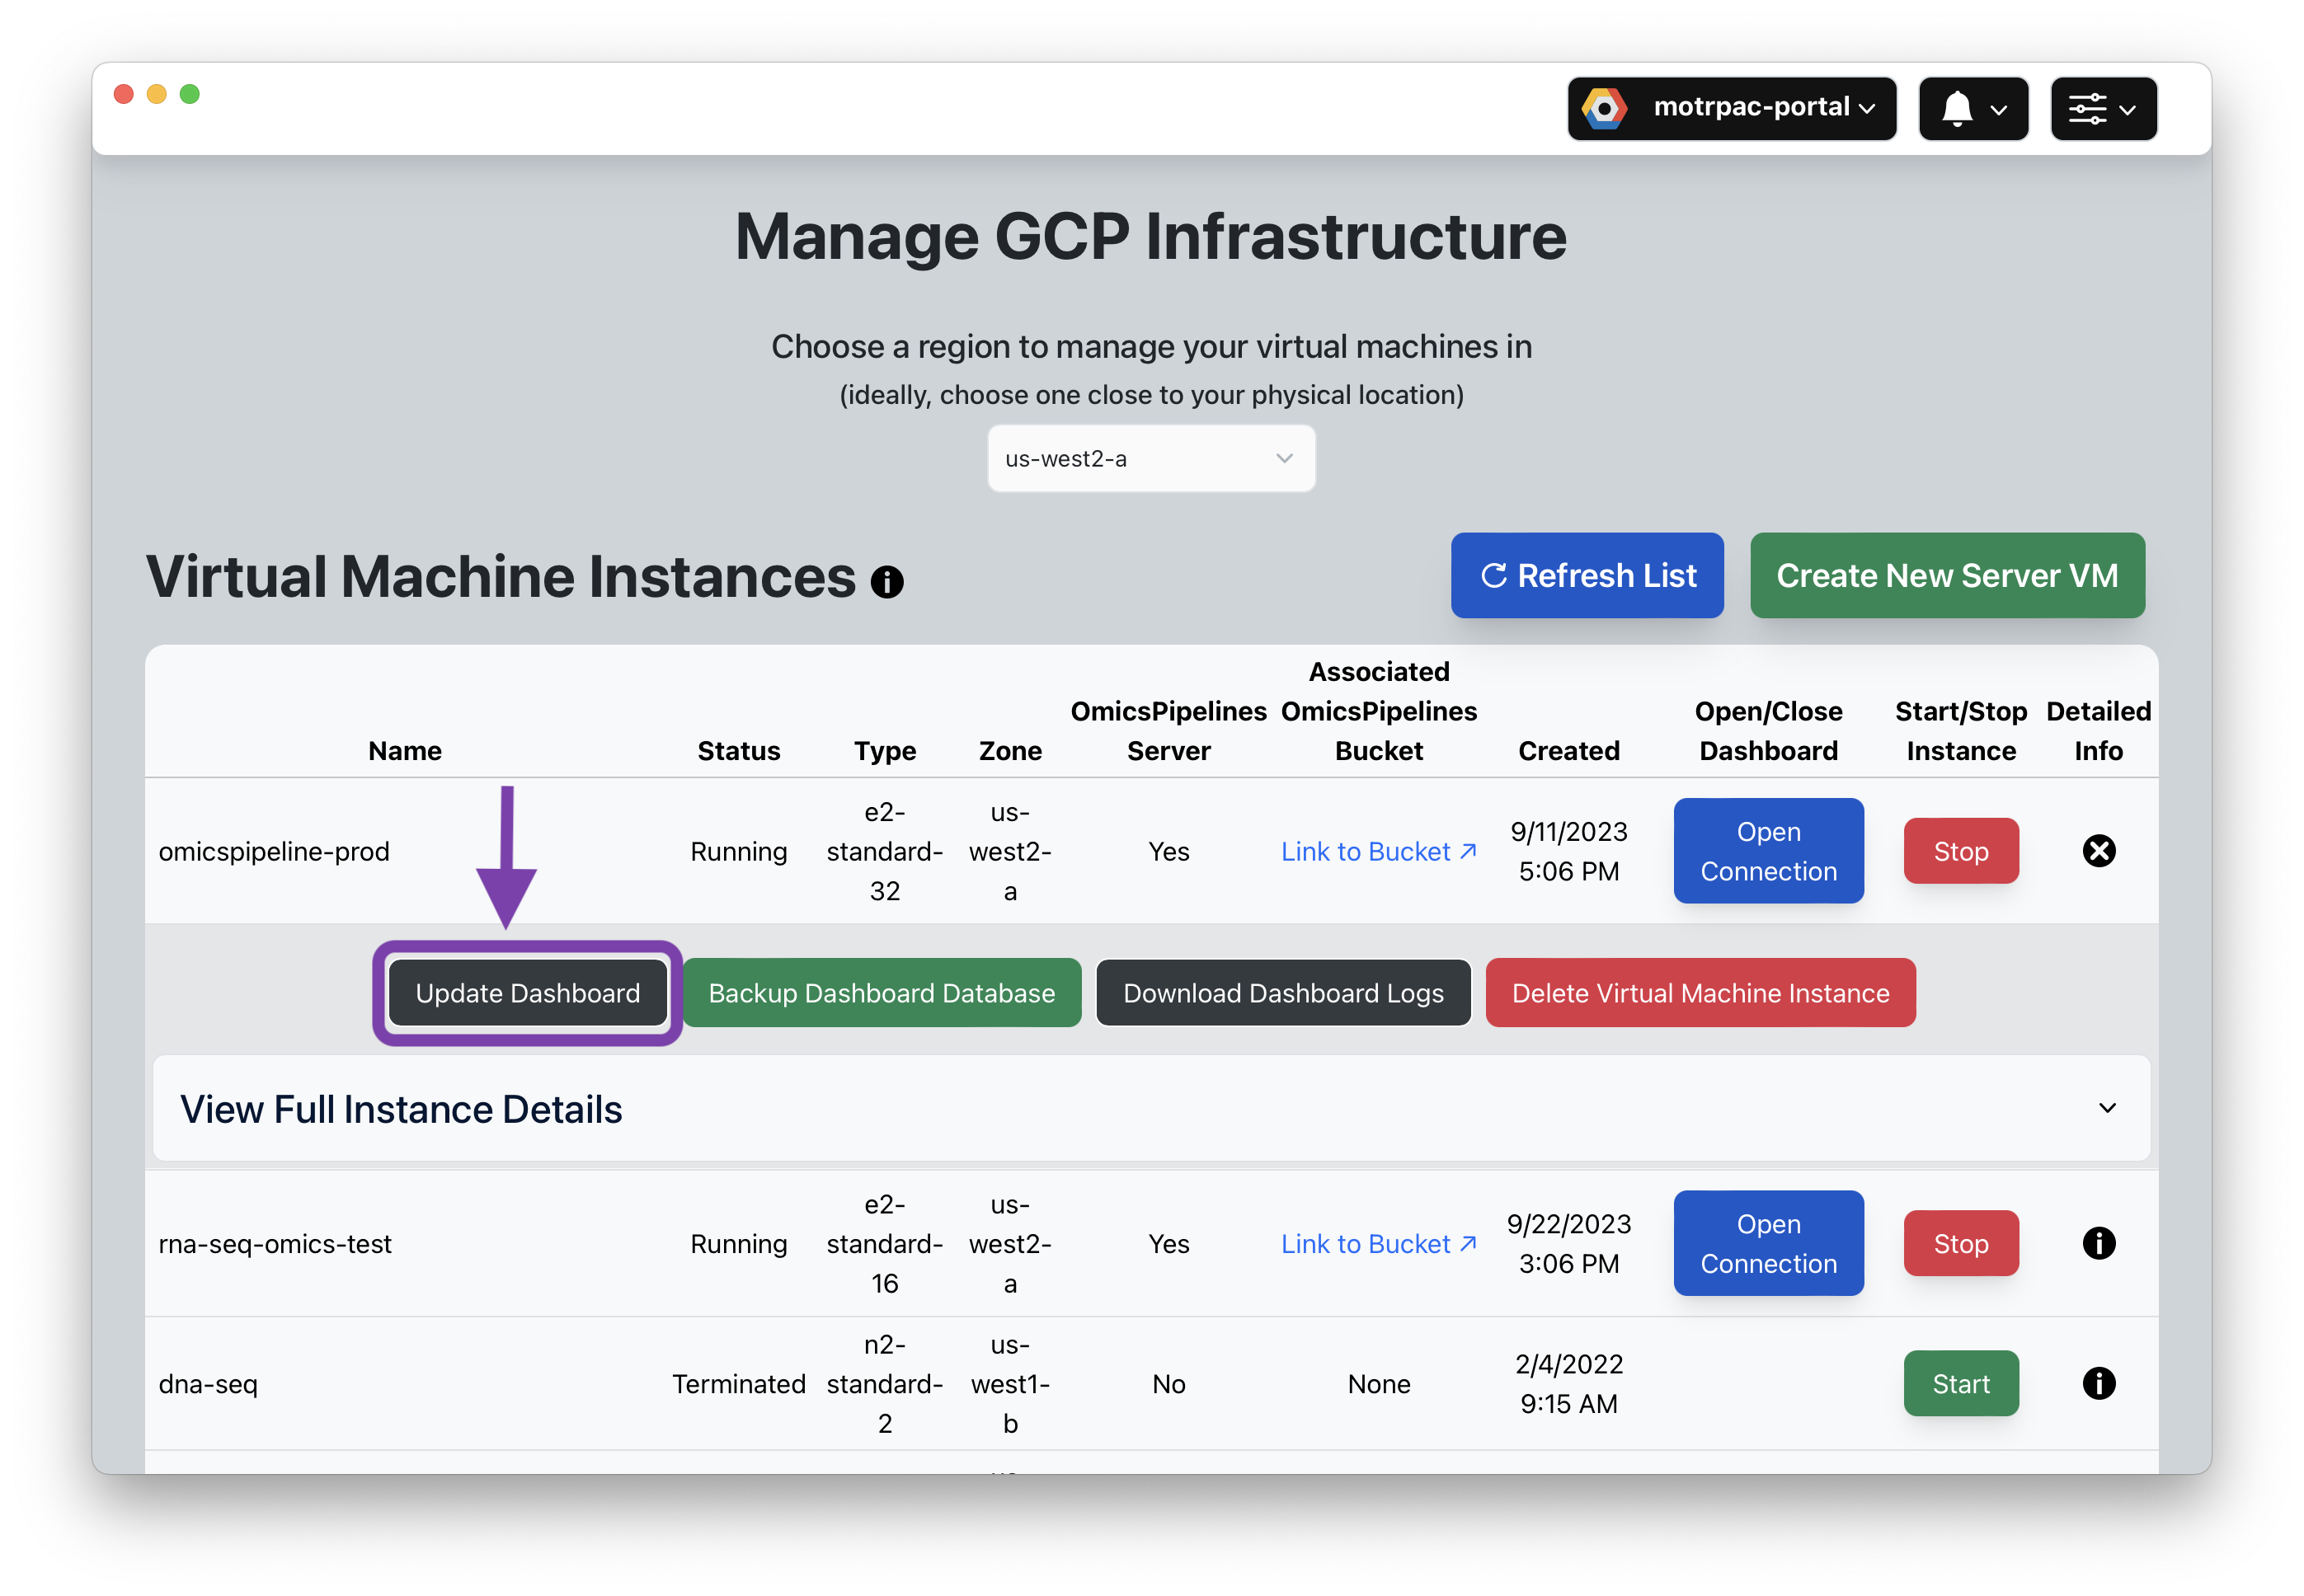2304x1596 pixels.
Task: Click the Stop instance button for rna-seq-omics-test
Action: [1959, 1242]
